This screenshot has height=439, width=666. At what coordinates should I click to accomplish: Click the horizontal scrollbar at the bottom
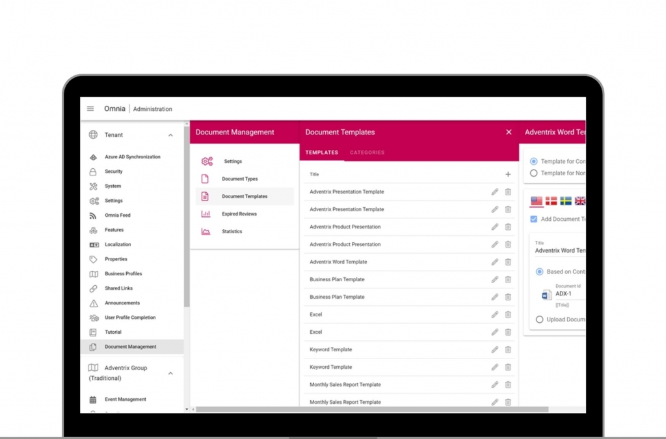(x=372, y=409)
